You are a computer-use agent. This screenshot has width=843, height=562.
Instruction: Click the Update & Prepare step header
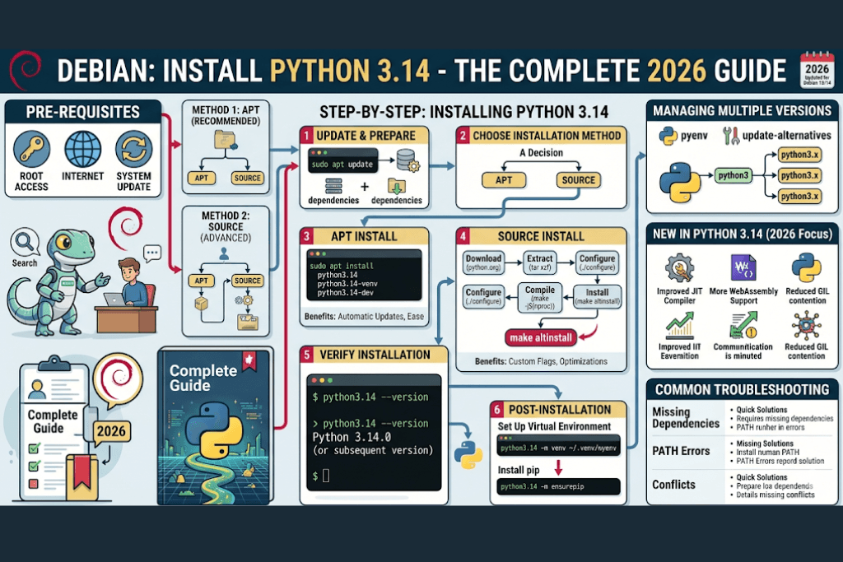(364, 136)
